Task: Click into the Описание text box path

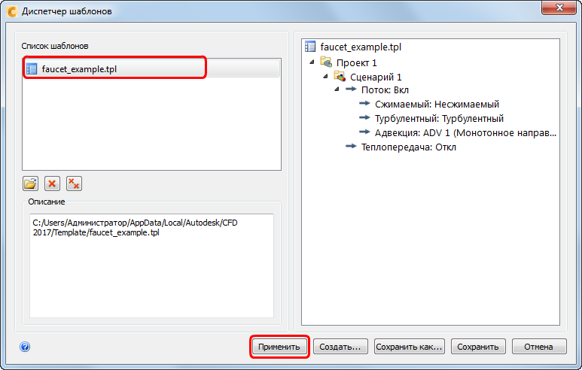Action: pyautogui.click(x=151, y=265)
